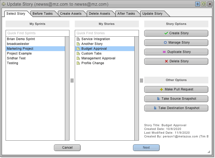Click the My Stories column header

[107, 24]
